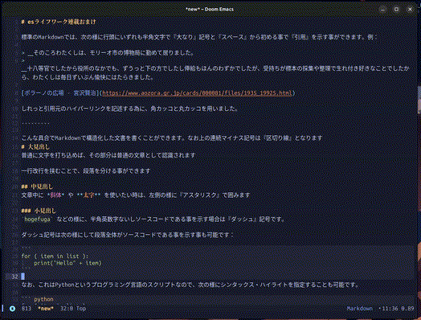This screenshot has width=421, height=320.
Task: Click the Markdown major mode indicator
Action: point(359,309)
